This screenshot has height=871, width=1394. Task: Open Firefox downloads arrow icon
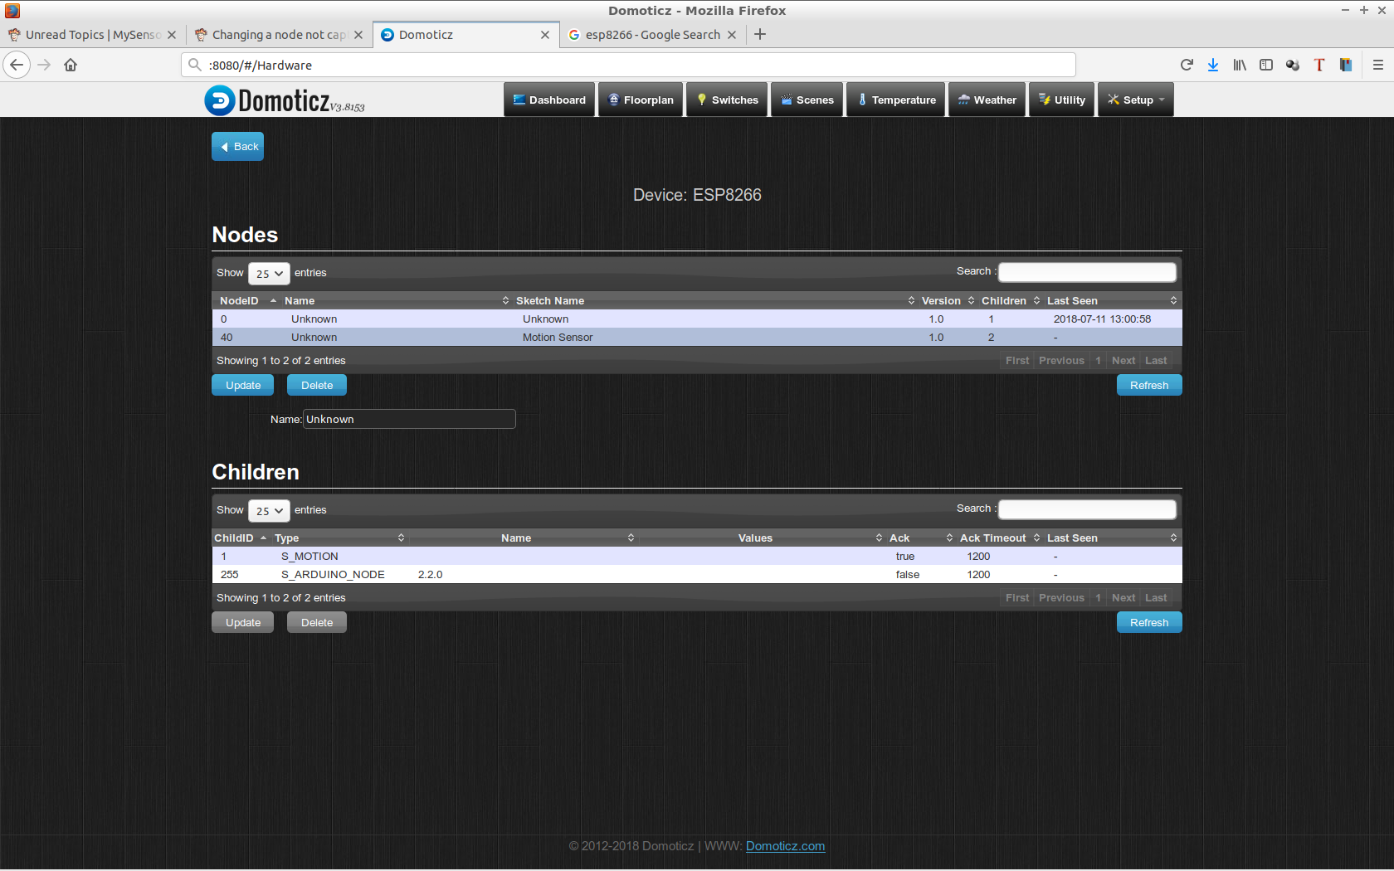tap(1213, 65)
